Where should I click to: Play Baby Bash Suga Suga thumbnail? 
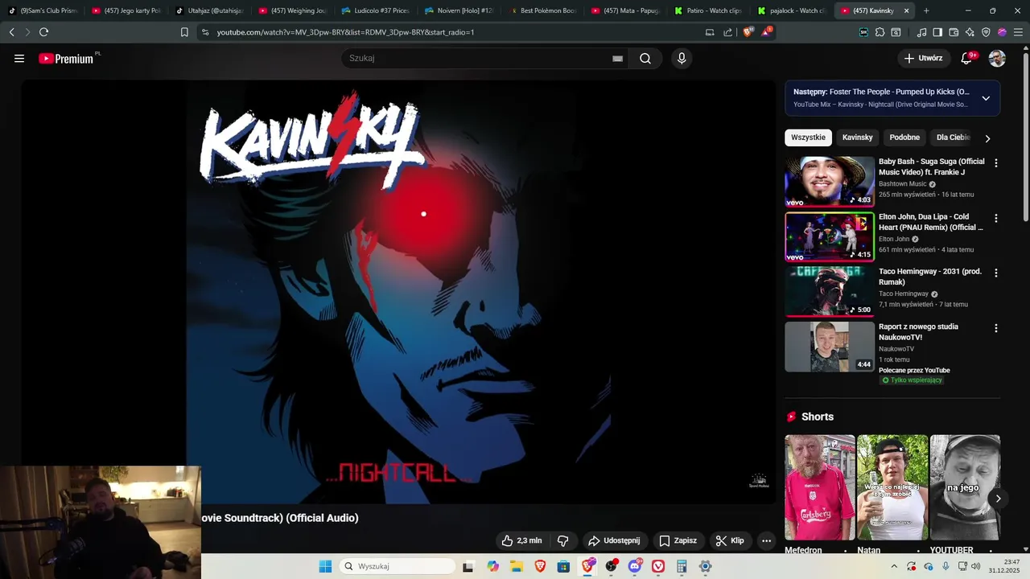pos(830,182)
